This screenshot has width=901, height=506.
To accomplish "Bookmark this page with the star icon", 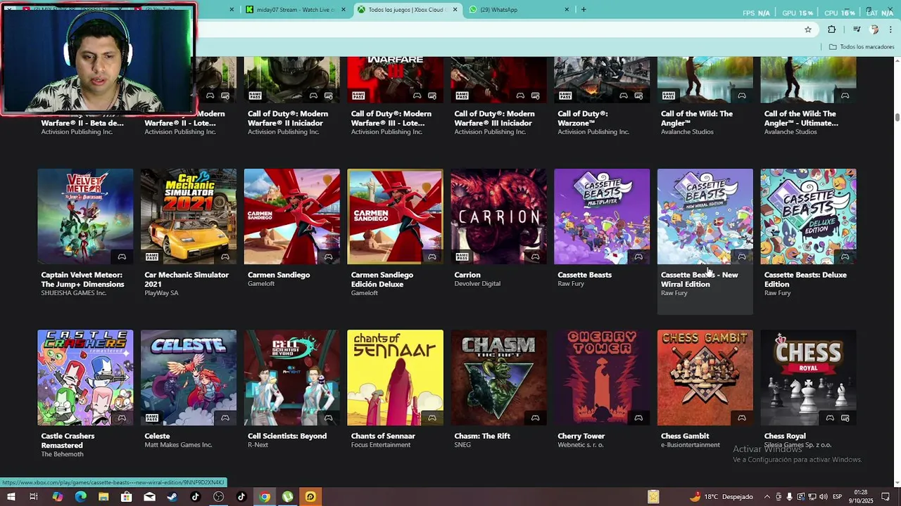I will click(x=808, y=30).
